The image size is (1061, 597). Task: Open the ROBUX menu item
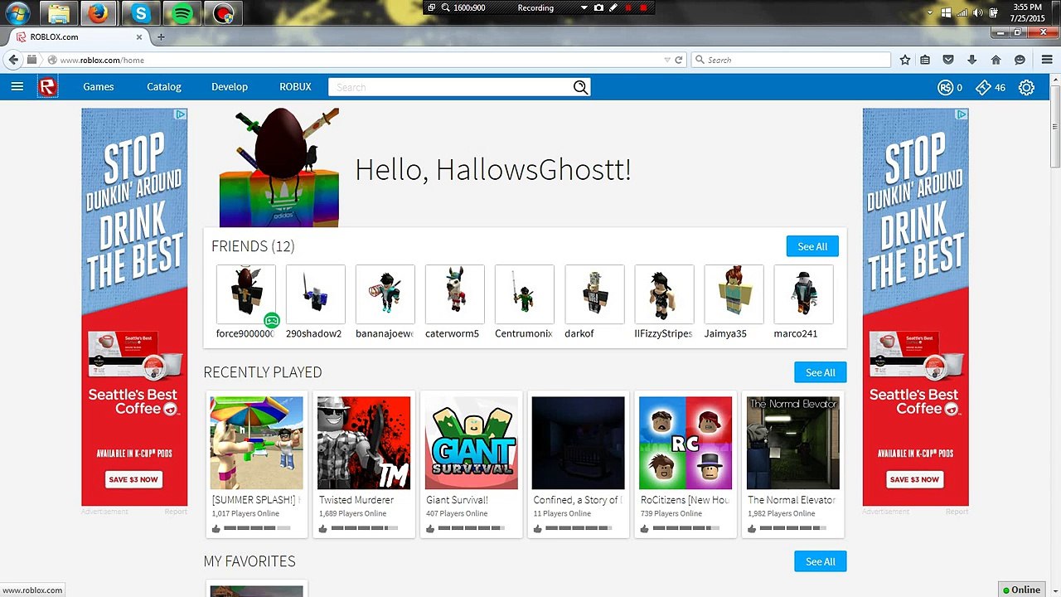pyautogui.click(x=295, y=87)
